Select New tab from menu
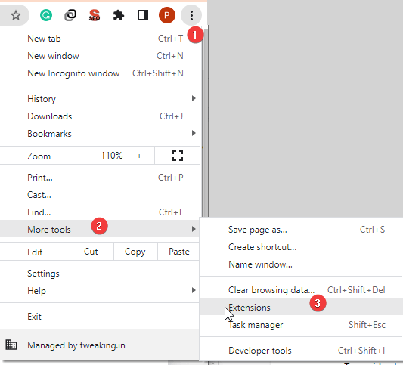Viewport: 403px width, 365px height. [100, 39]
